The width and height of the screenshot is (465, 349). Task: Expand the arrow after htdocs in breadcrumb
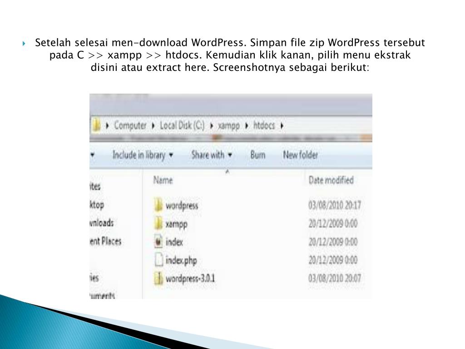coord(282,126)
